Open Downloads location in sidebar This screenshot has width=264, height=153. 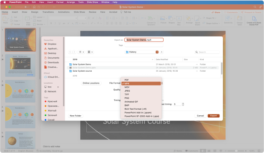pyautogui.click(x=52, y=63)
